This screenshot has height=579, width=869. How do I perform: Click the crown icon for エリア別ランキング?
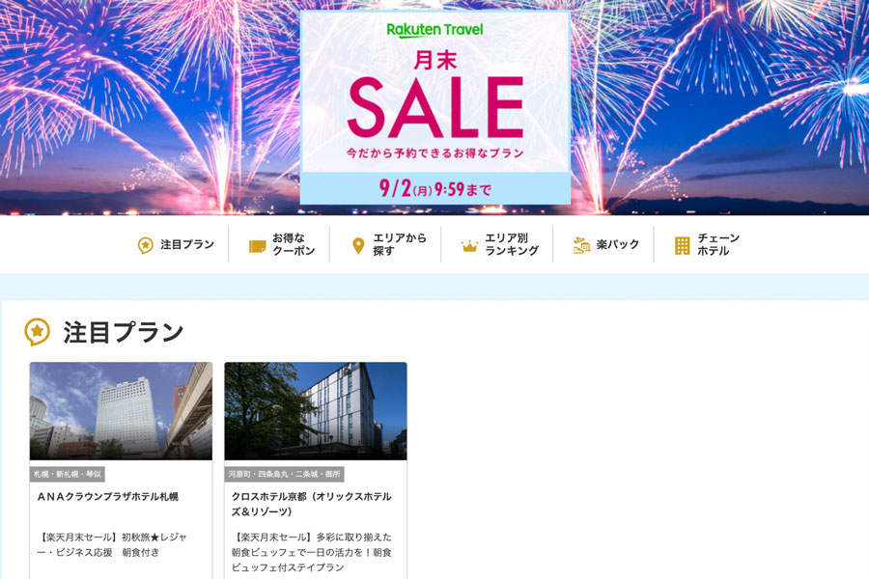click(469, 246)
